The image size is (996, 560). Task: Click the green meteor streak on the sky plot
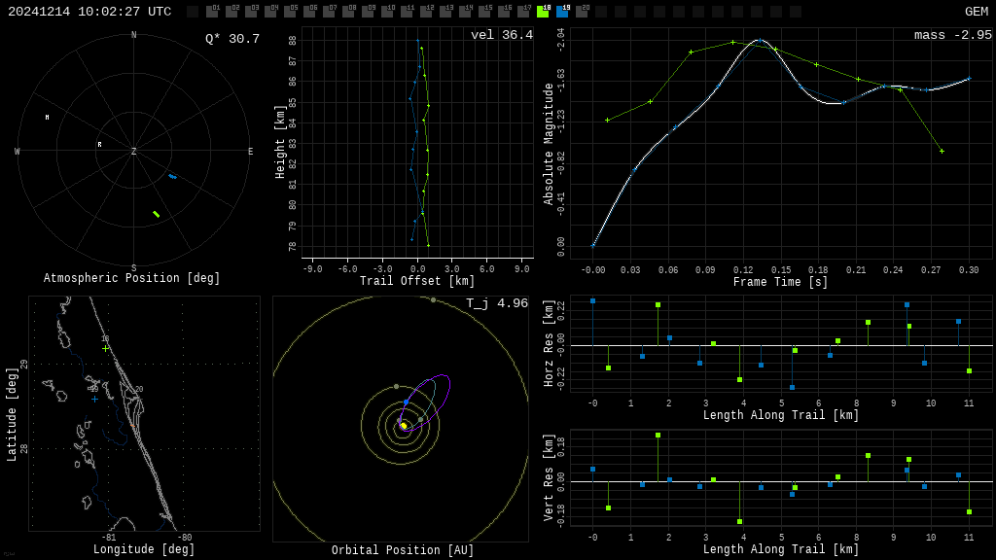coord(156,214)
